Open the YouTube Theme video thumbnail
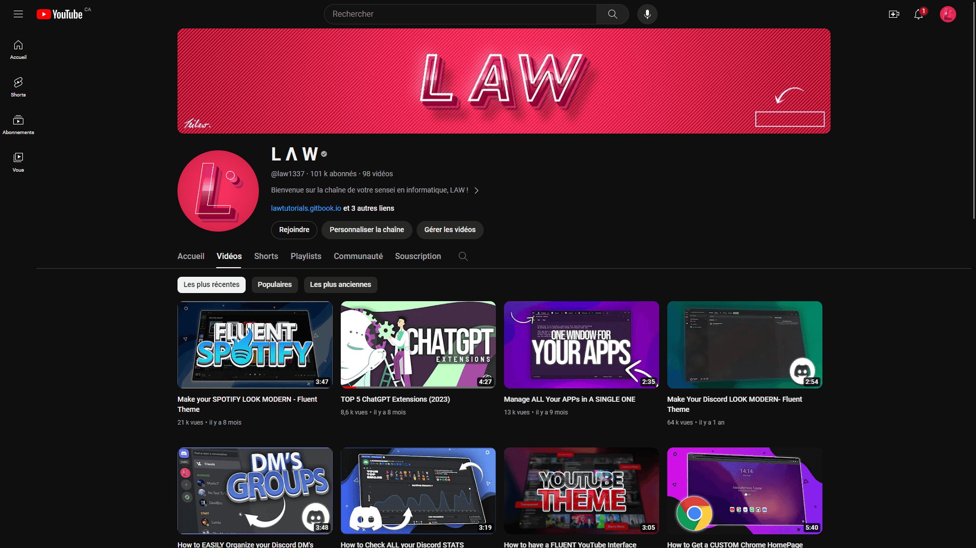Viewport: 976px width, 548px height. (581, 491)
